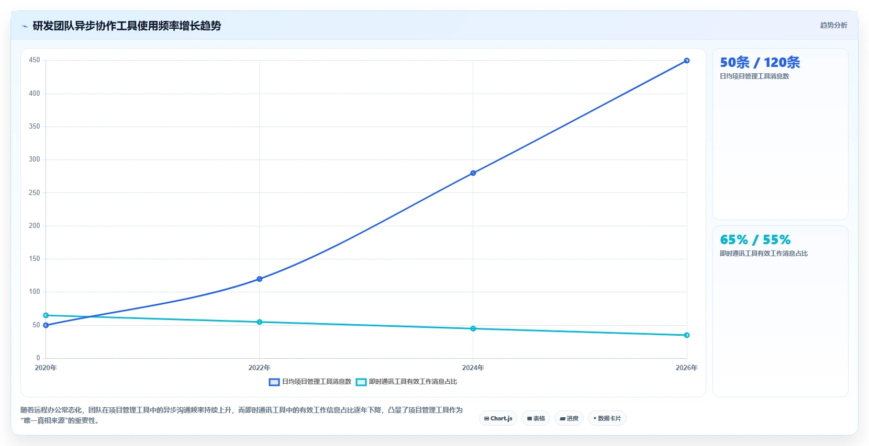This screenshot has width=869, height=446.
Task: Click the 表格 tag
Action: [536, 418]
